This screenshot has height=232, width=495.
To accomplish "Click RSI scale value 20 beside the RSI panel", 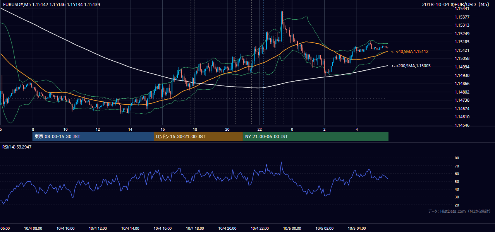I will click(457, 205).
